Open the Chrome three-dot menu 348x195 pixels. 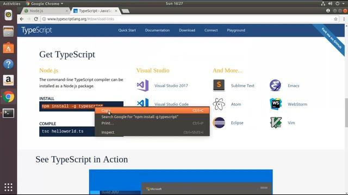(x=344, y=19)
